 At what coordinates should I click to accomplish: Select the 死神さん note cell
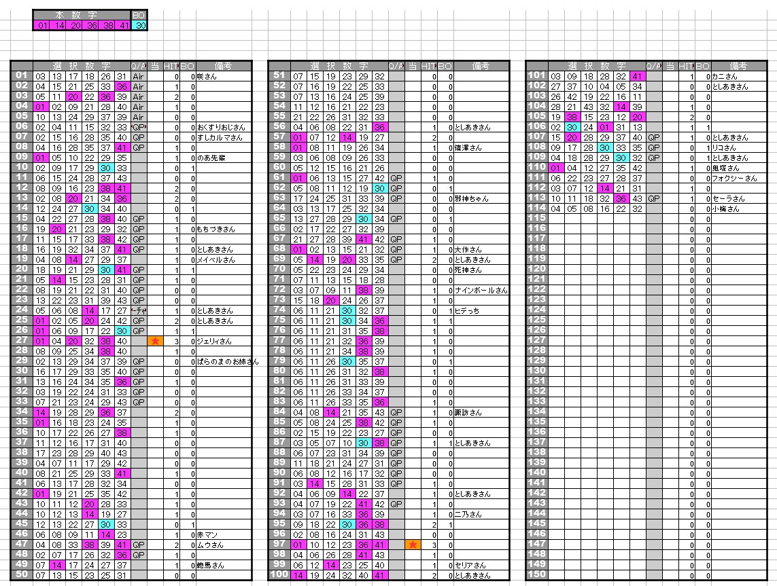click(481, 270)
